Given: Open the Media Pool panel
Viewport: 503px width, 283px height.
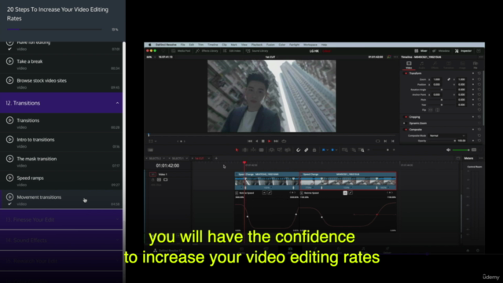Looking at the screenshot, I should (181, 50).
